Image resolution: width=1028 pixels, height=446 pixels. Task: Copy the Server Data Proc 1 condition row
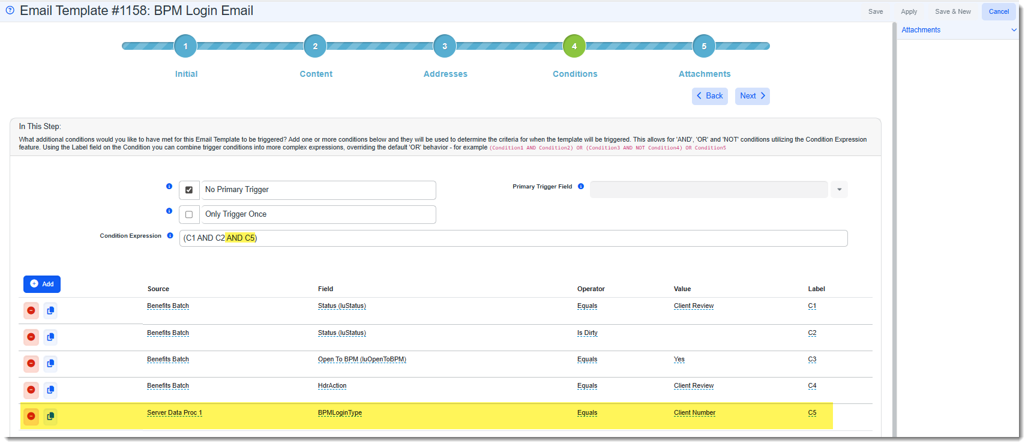[50, 416]
